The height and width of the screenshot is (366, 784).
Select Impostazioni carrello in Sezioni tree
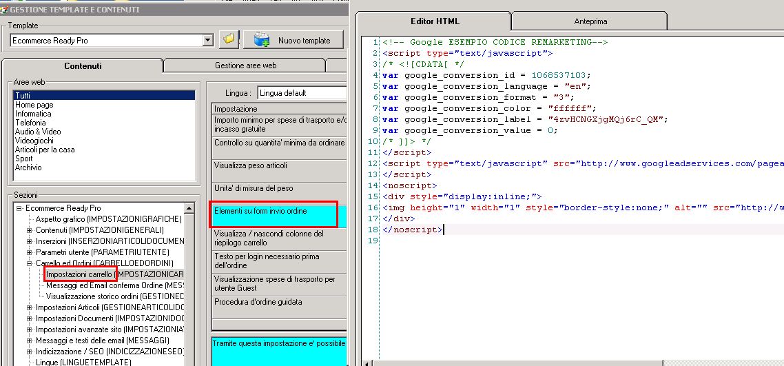tap(79, 274)
